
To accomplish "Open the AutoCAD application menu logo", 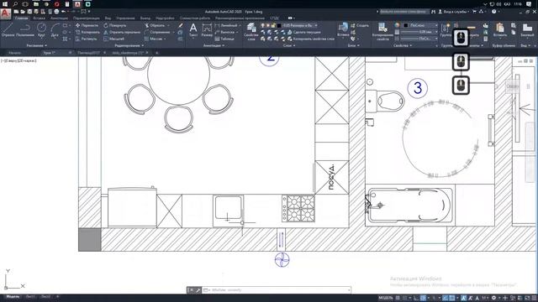I will coord(5,13).
